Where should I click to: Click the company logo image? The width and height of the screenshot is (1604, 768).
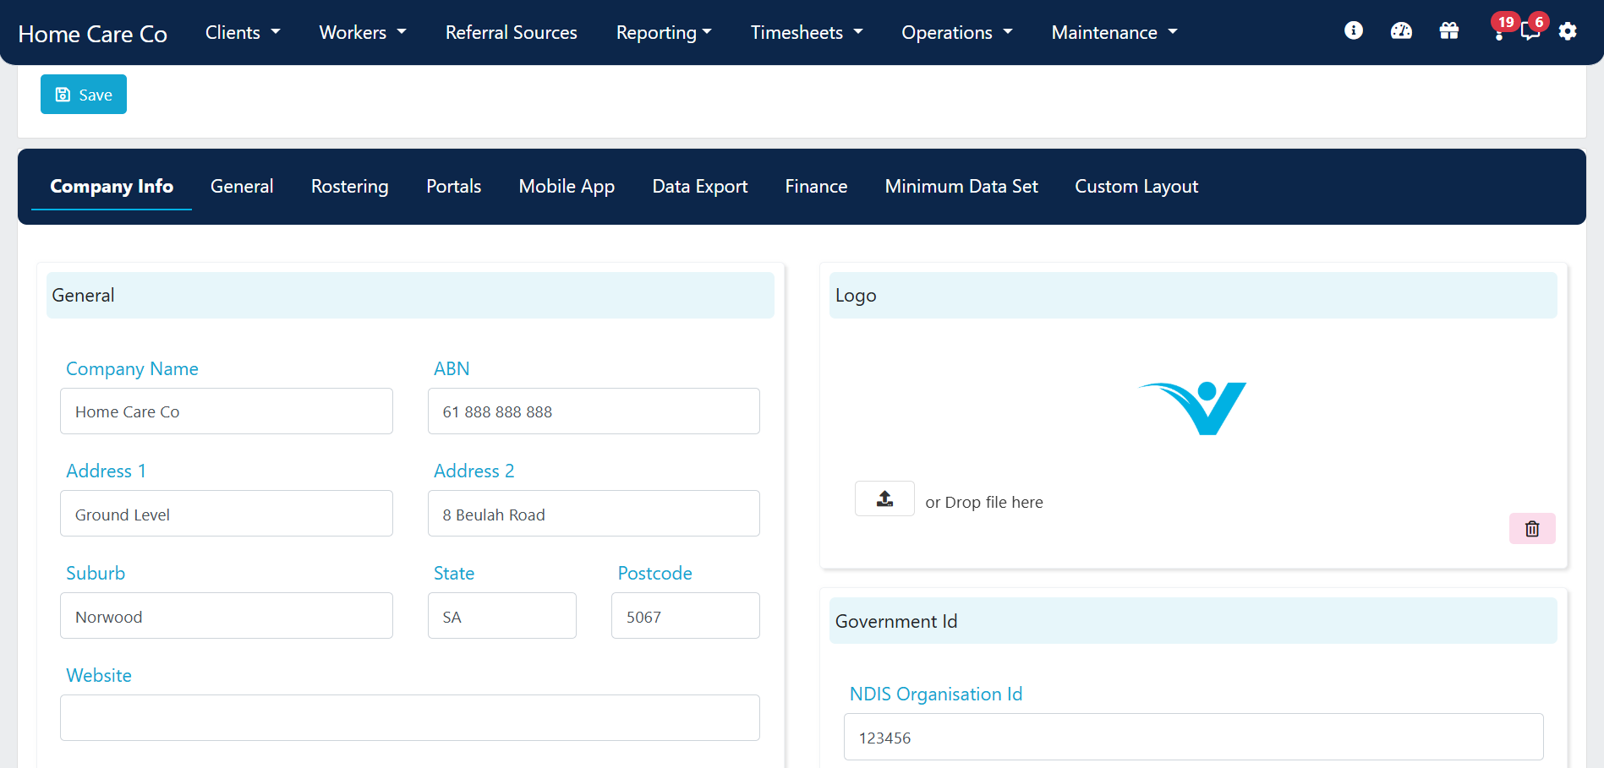[1193, 408]
